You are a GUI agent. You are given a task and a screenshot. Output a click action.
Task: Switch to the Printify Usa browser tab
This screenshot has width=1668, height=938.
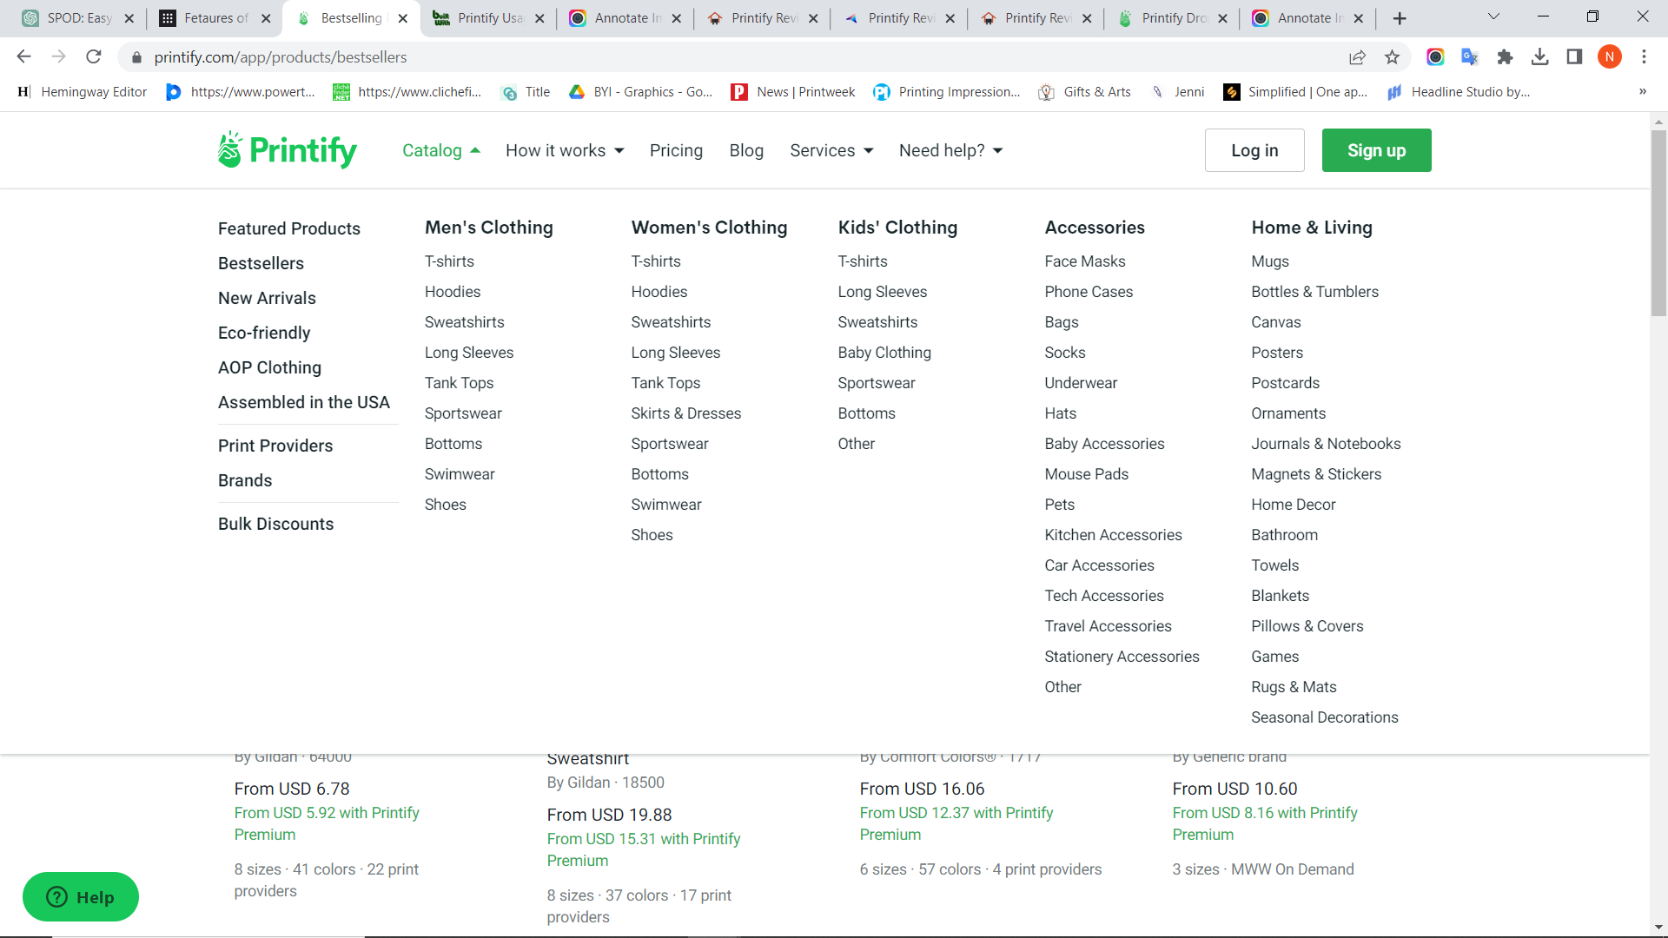pyautogui.click(x=490, y=18)
